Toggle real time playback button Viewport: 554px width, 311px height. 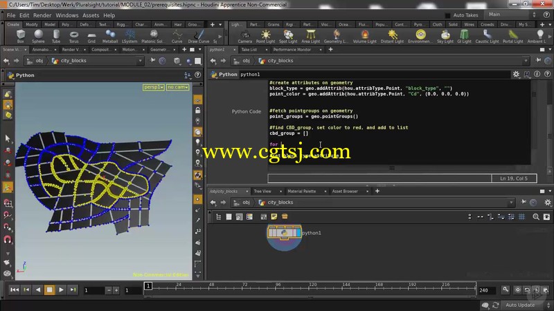pyautogui.click(x=517, y=290)
